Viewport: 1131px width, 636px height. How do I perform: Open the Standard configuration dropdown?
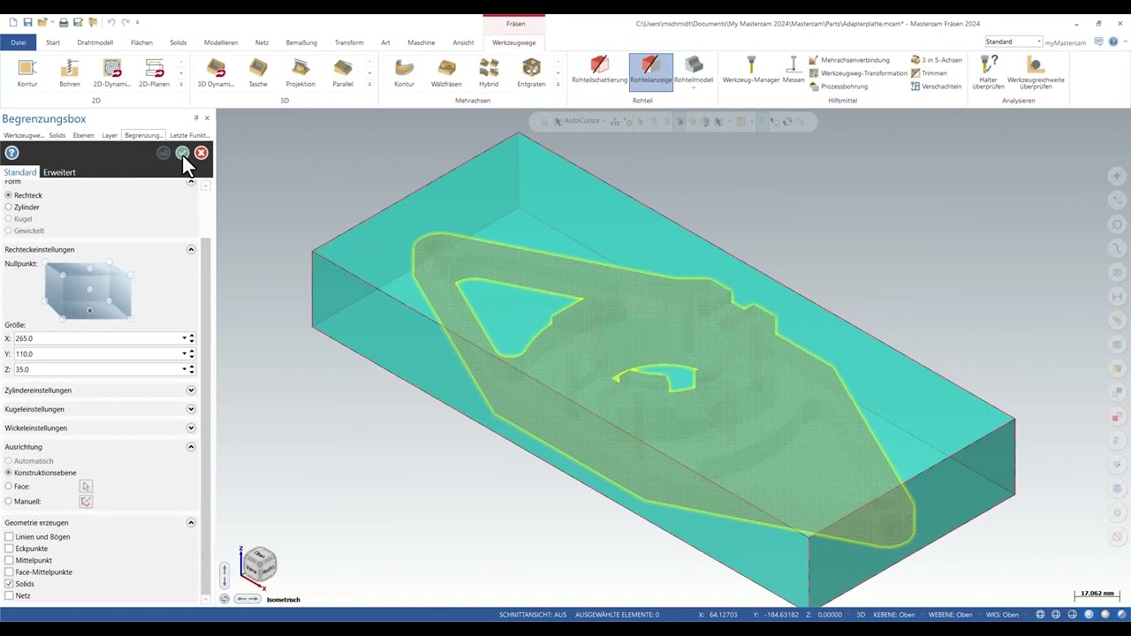tap(1039, 42)
